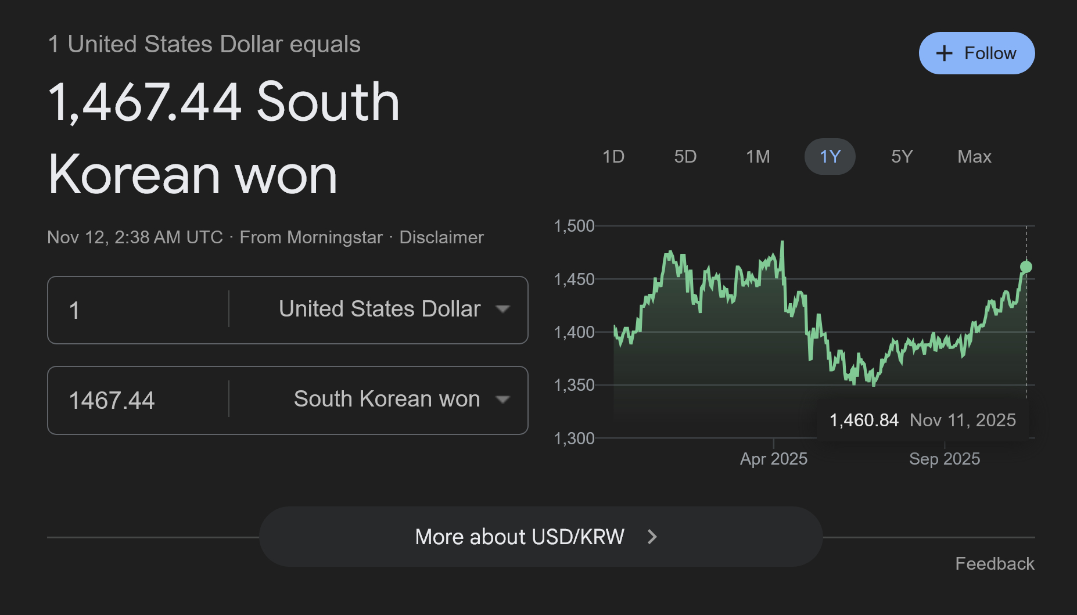Select the 1D time range tab
This screenshot has height=615, width=1077.
click(613, 157)
